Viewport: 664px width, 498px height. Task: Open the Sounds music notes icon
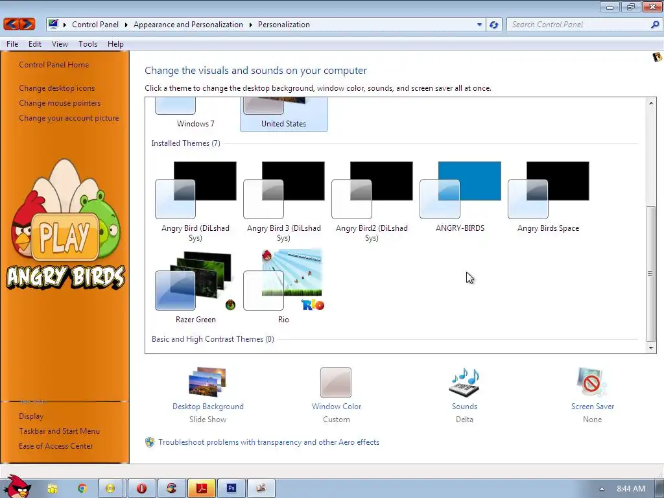[x=464, y=383]
